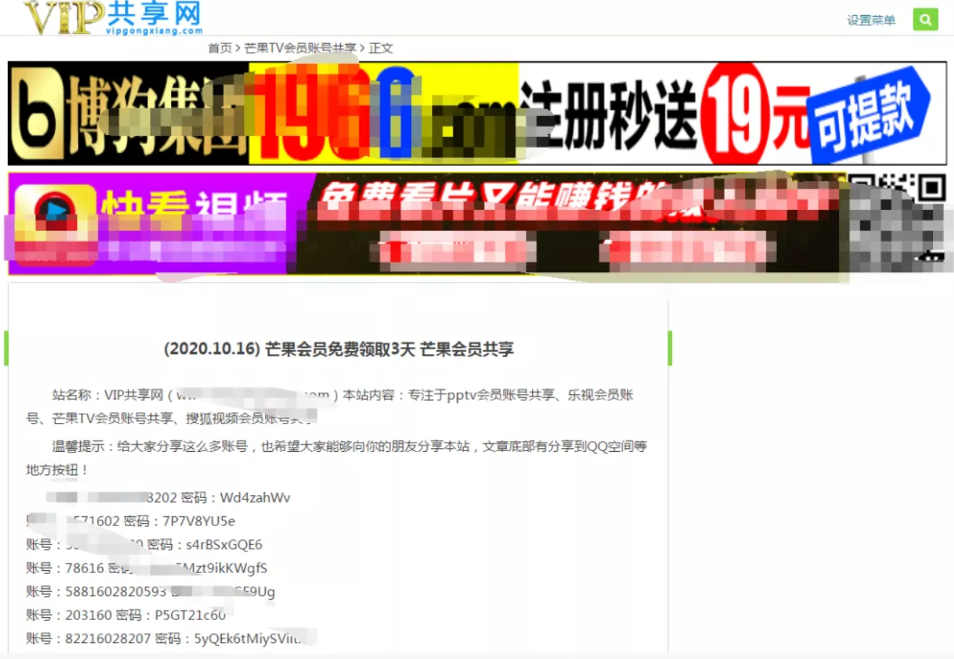This screenshot has height=659, width=954.
Task: Click the 本站内容：专注于pptv会员账号共享 text
Action: pos(448,395)
